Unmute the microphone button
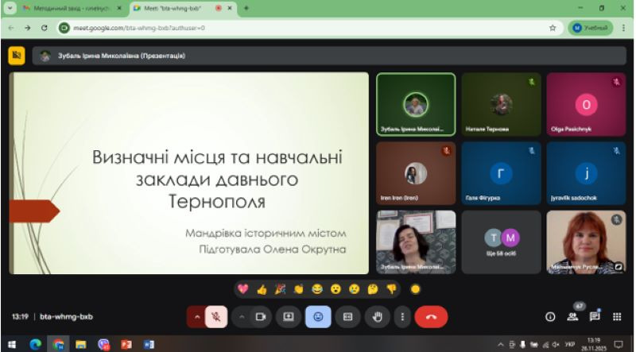The image size is (636, 352). pos(215,316)
